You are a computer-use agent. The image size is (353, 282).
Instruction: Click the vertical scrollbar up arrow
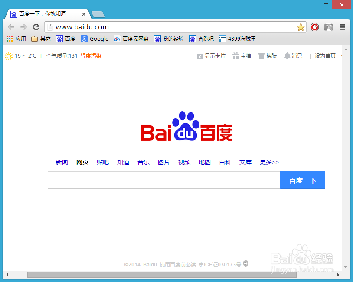click(x=346, y=49)
